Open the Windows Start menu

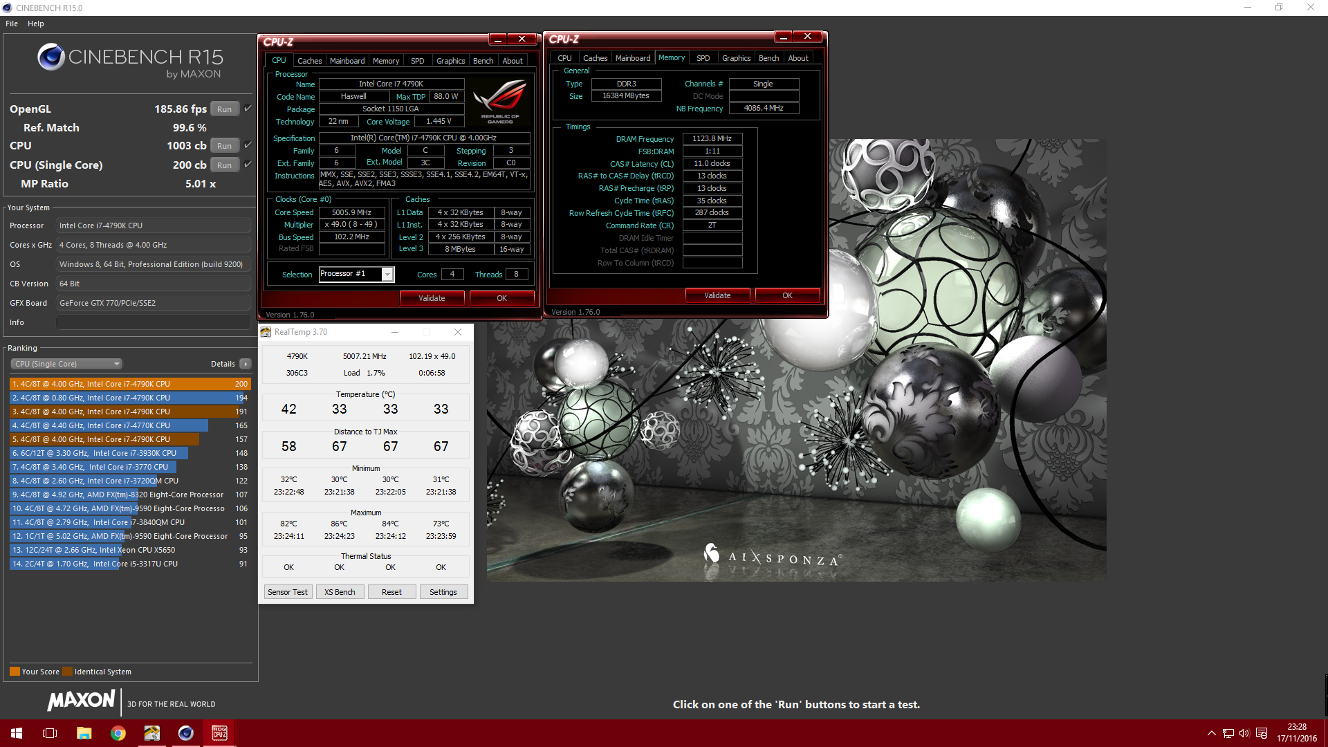[17, 733]
